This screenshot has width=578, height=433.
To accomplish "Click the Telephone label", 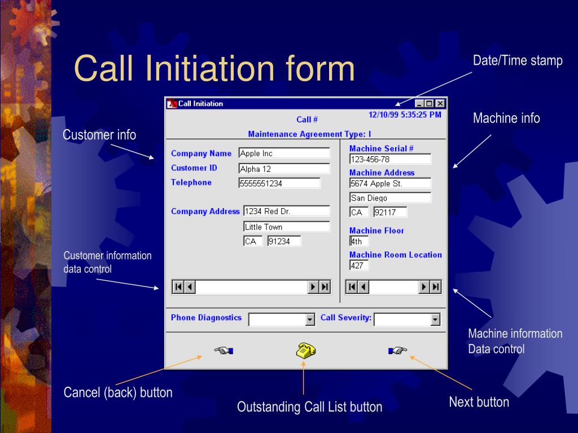I will click(x=191, y=182).
